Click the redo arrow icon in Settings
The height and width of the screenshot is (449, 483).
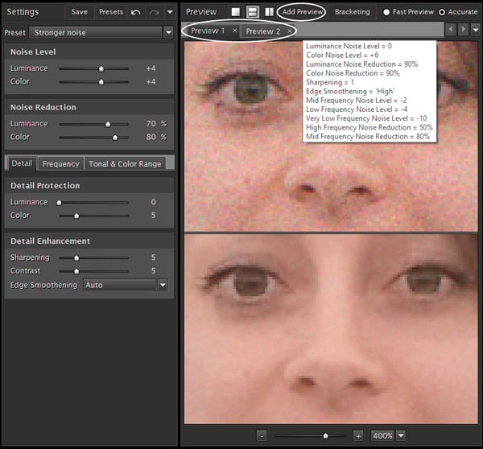pos(154,12)
